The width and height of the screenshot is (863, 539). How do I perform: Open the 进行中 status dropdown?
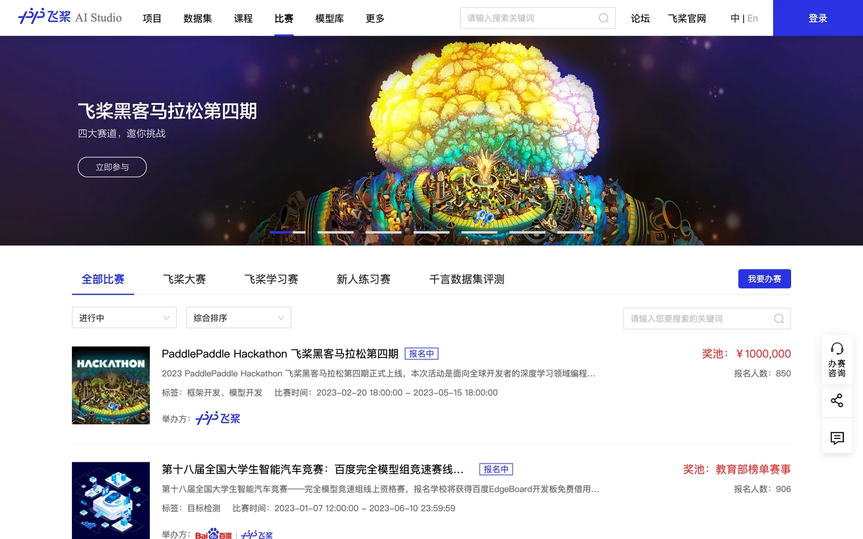point(124,317)
